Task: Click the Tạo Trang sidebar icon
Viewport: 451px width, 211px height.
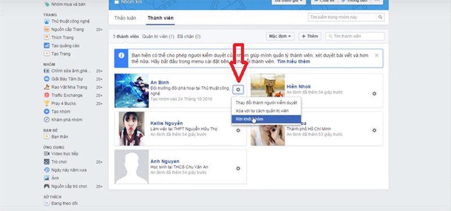Action: [47, 53]
